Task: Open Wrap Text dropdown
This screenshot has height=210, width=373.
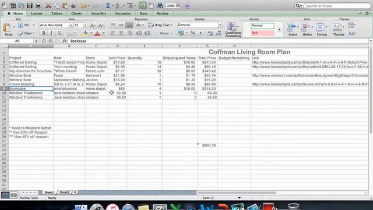Action: (x=171, y=25)
